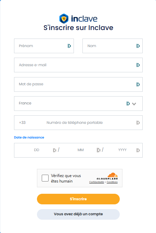The height and width of the screenshot is (233, 156).
Task: Click the S'inscrire orange button
Action: (78, 199)
